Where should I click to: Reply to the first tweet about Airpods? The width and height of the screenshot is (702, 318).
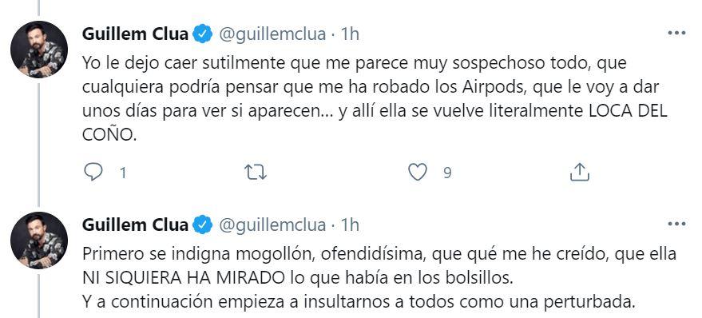[x=93, y=172]
